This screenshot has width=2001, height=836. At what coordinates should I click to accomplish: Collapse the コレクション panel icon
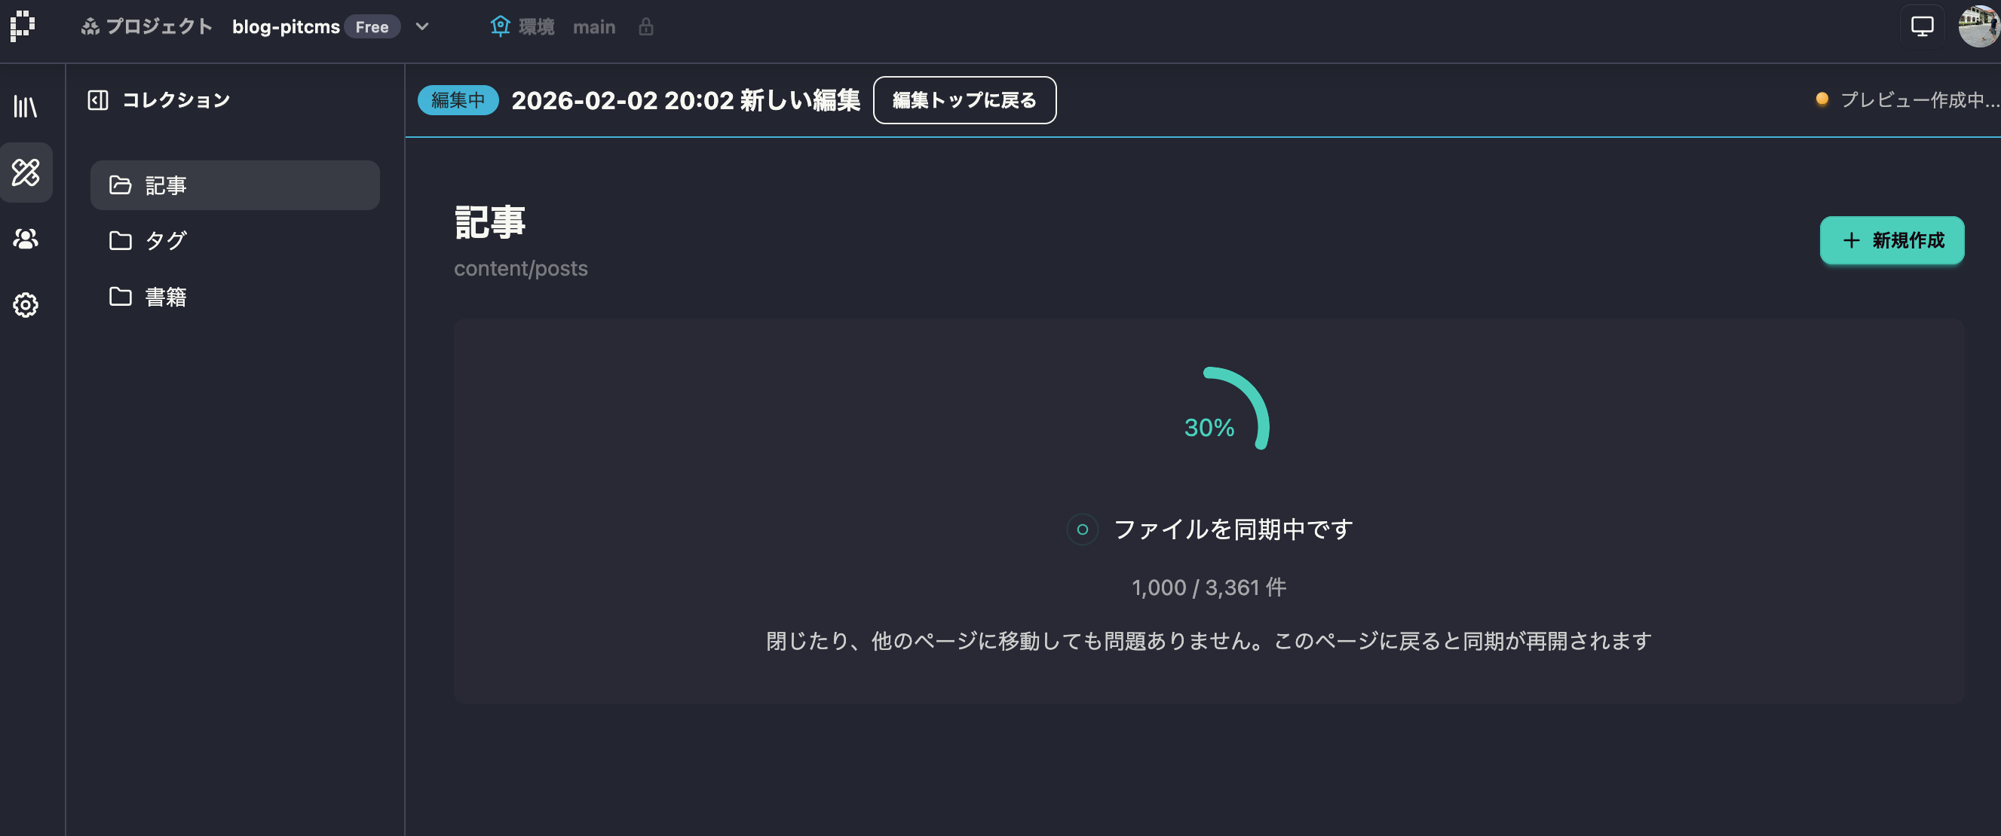click(x=98, y=100)
